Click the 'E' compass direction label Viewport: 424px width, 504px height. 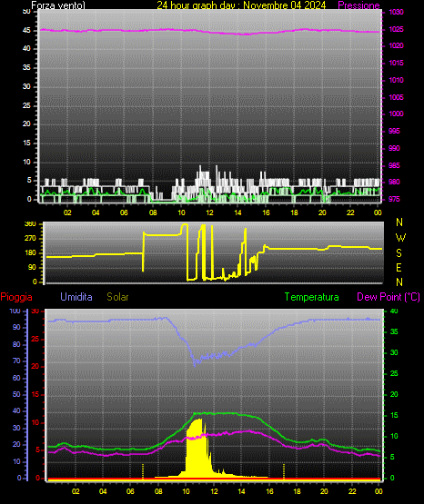point(399,267)
